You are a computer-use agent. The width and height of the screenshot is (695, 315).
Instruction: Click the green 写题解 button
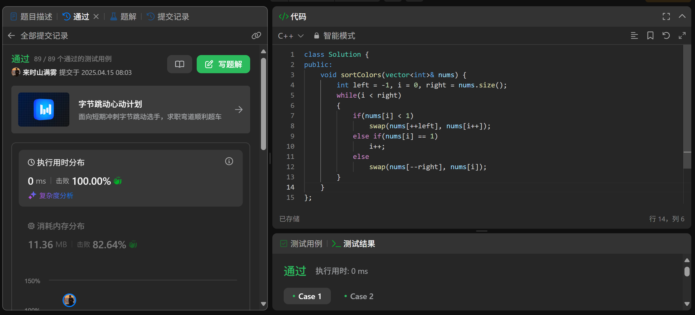223,64
